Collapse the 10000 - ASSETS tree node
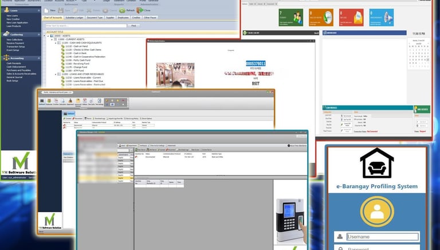The height and width of the screenshot is (250, 440). (48, 36)
